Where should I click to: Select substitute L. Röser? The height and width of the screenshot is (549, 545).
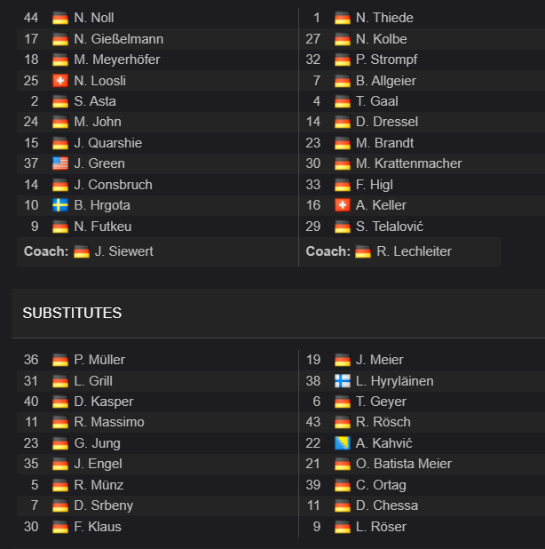[381, 527]
